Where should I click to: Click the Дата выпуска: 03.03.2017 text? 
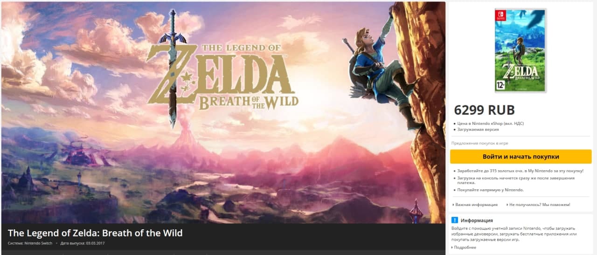click(83, 243)
